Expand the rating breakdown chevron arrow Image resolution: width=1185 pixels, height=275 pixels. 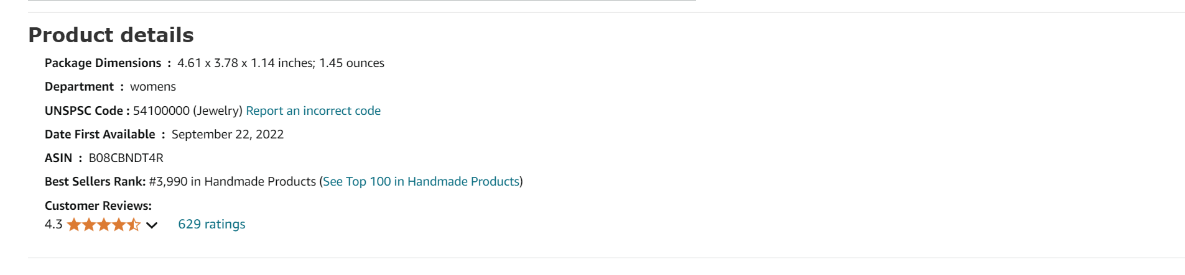(x=152, y=225)
